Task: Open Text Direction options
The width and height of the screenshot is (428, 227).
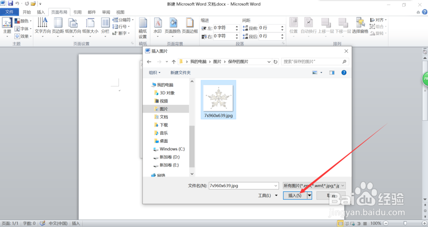Action: (x=42, y=27)
